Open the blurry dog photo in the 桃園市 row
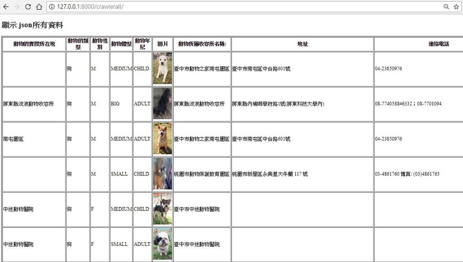The height and width of the screenshot is (262, 463). tap(162, 174)
